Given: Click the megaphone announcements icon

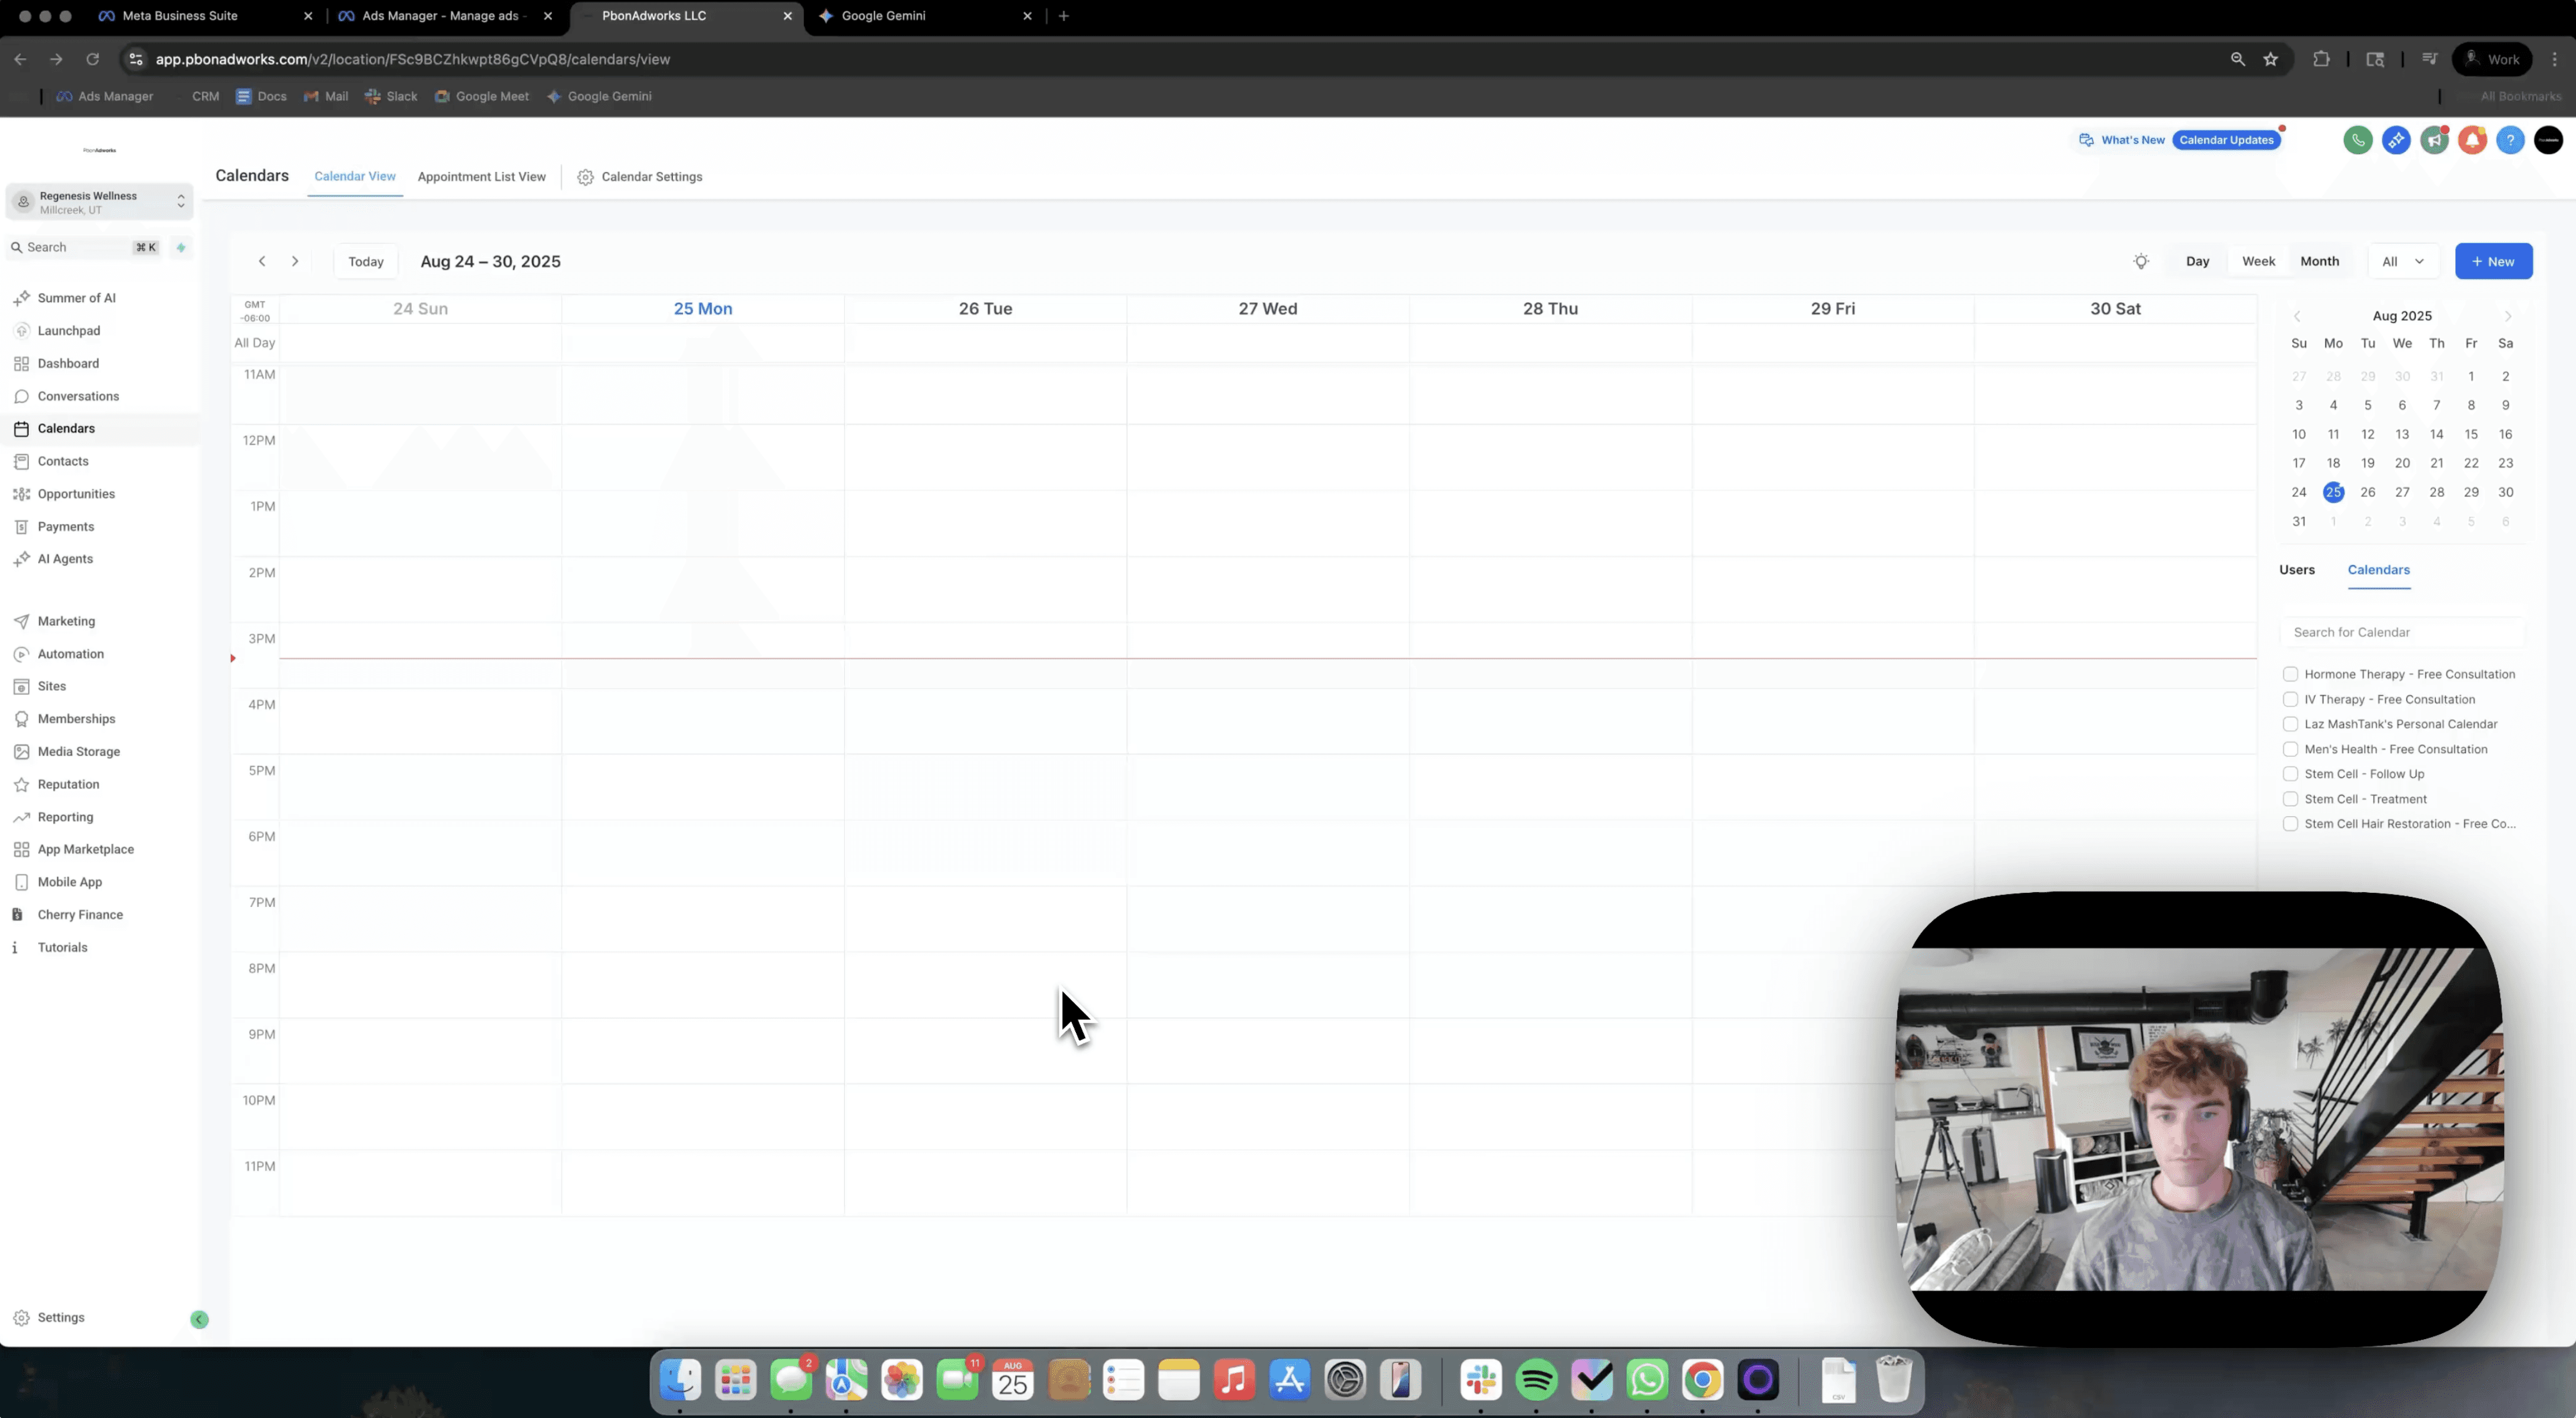Looking at the screenshot, I should [x=2434, y=140].
